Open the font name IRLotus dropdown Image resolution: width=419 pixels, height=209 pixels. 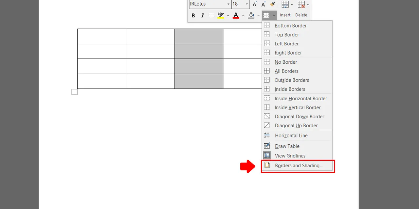228,4
